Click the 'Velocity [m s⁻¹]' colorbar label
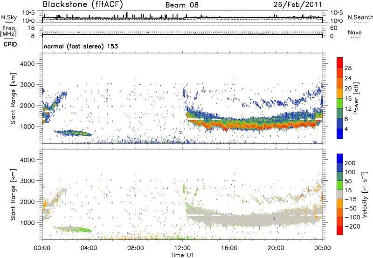This screenshot has height=258, width=373. (364, 194)
